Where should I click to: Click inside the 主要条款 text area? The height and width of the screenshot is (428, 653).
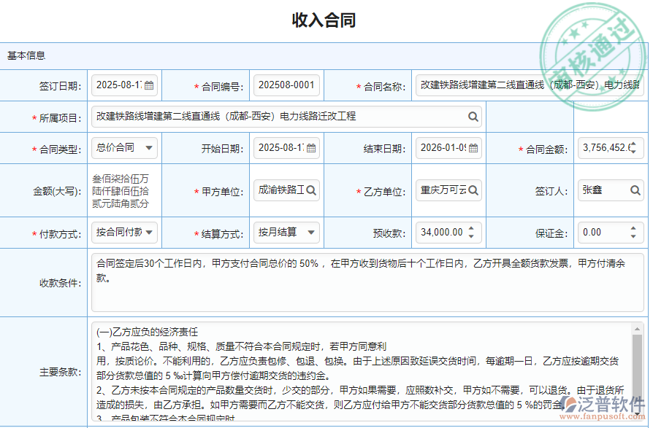click(329, 365)
